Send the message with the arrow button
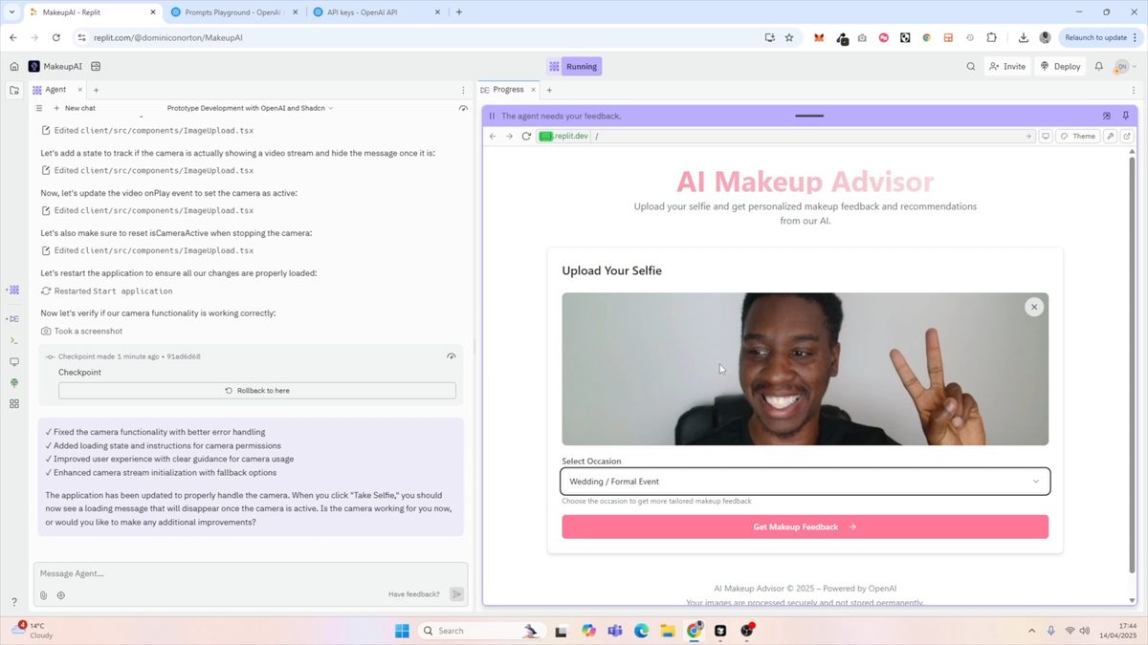 456,594
